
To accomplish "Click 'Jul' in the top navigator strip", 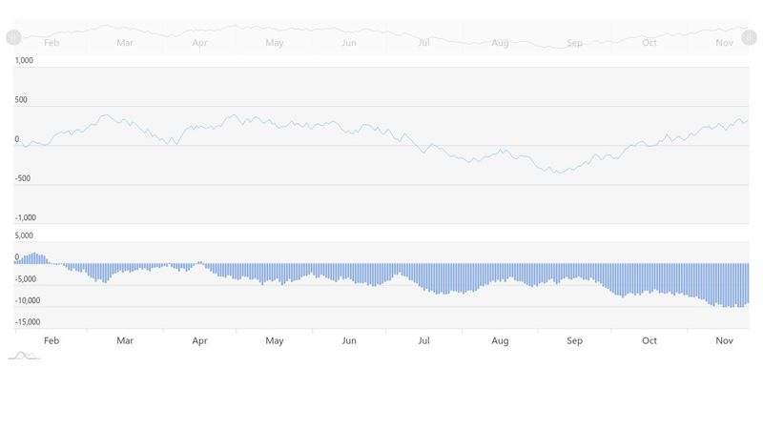I will (424, 43).
